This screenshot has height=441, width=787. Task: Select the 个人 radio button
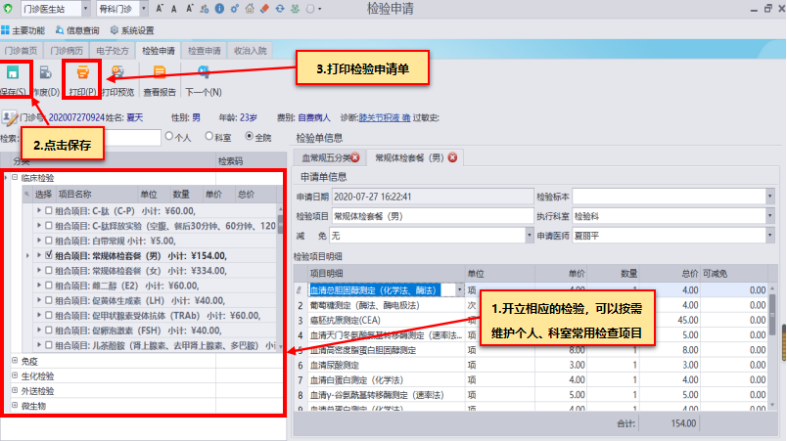(171, 137)
